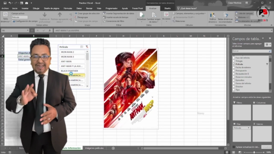Image resolution: width=274 pixels, height=154 pixels.
Task: Click the slicer scrollbar down arrow
Action: tap(87, 86)
